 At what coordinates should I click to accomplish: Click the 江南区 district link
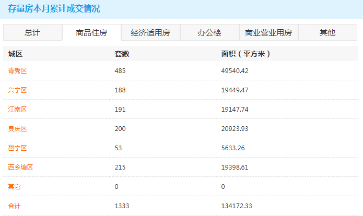tap(17, 109)
